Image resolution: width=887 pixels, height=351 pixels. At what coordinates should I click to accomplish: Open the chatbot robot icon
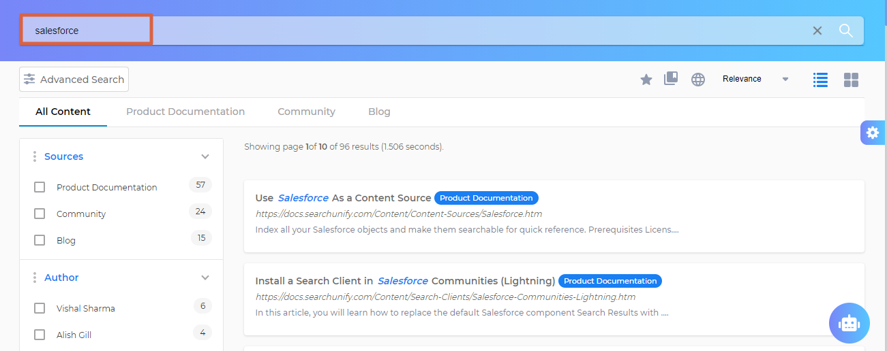pos(849,323)
